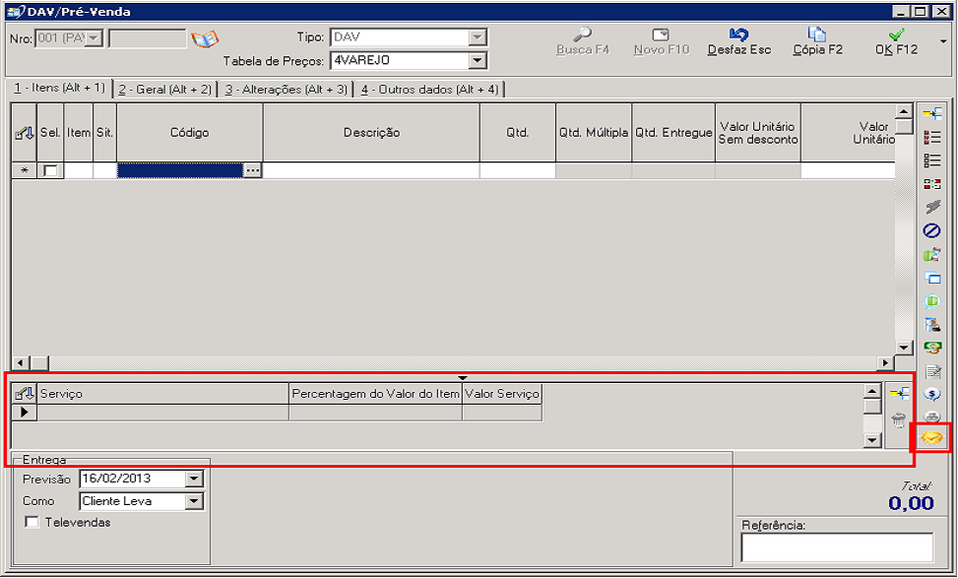This screenshot has height=578, width=958.
Task: Click the green money icon in side toolbar
Action: [931, 348]
